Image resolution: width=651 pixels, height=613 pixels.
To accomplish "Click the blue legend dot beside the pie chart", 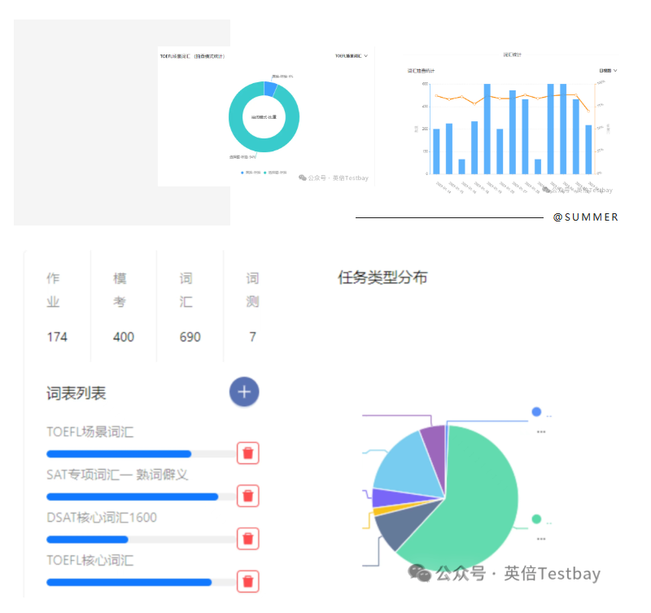I will pyautogui.click(x=536, y=412).
